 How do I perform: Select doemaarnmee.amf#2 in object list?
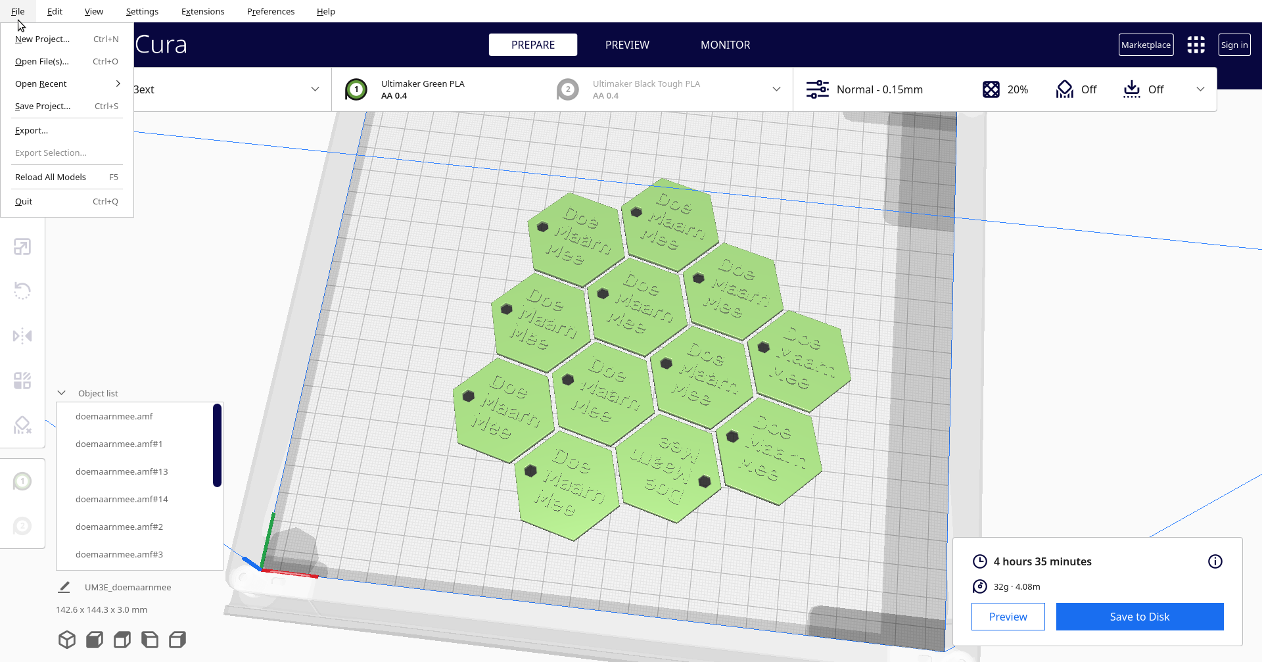coord(135,527)
